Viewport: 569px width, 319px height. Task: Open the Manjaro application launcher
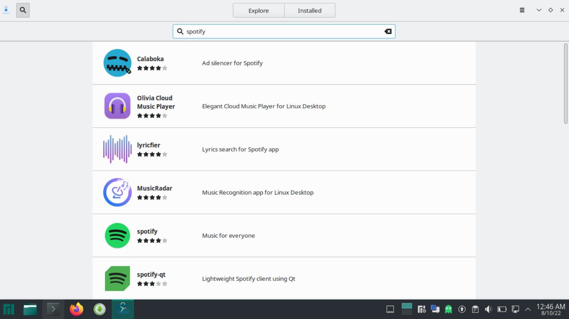click(9, 309)
